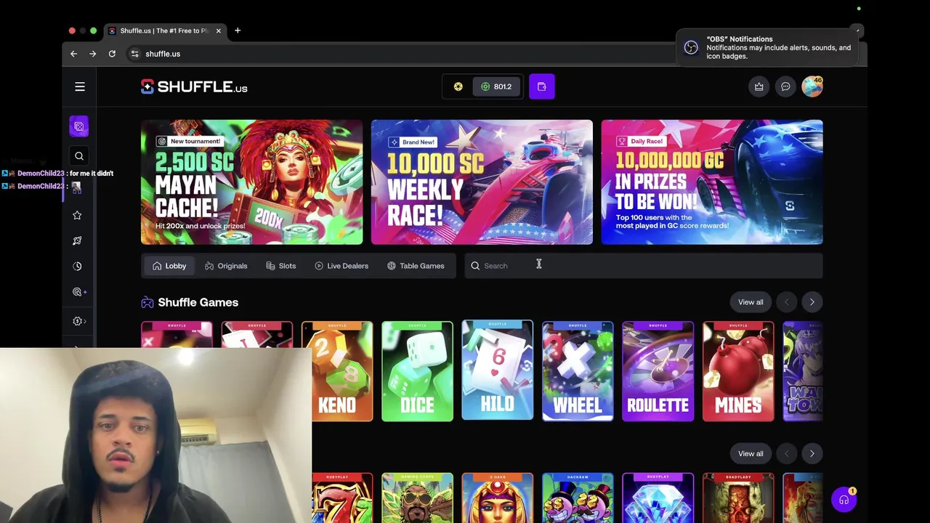Click next arrow in the slots row
The width and height of the screenshot is (930, 523).
[x=812, y=454]
